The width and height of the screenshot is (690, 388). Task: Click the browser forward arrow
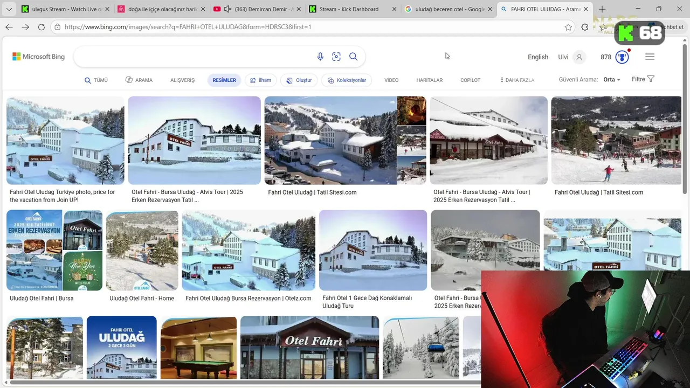tap(25, 27)
